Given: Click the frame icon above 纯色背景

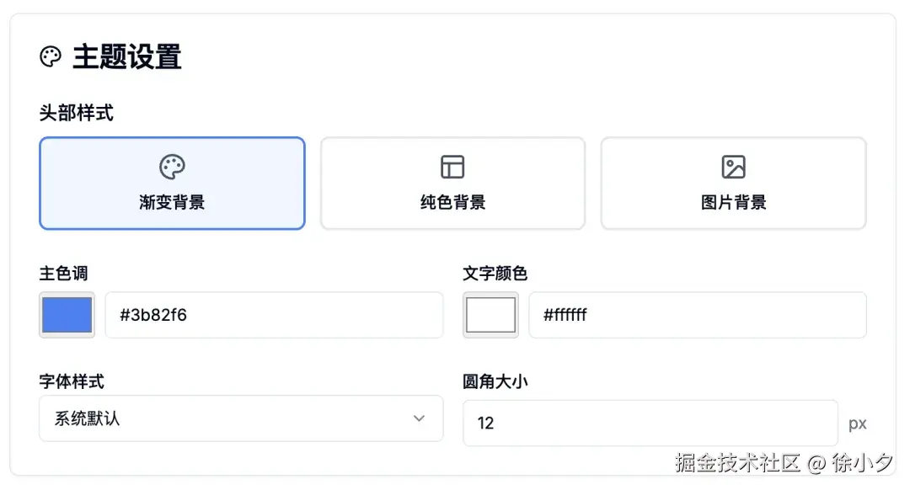Looking at the screenshot, I should click(x=452, y=166).
